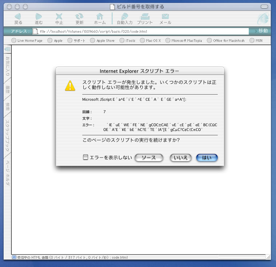Click the Internet Explorer スクリプト エラー dialog title

pyautogui.click(x=139, y=71)
